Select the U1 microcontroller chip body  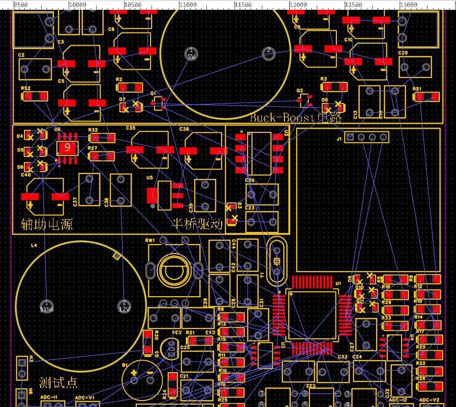click(312, 315)
